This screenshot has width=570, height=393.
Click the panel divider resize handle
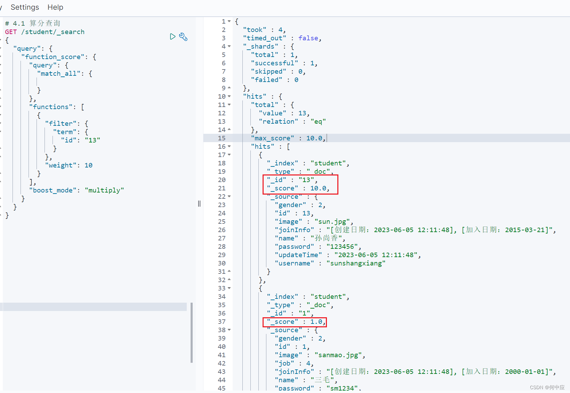[199, 204]
